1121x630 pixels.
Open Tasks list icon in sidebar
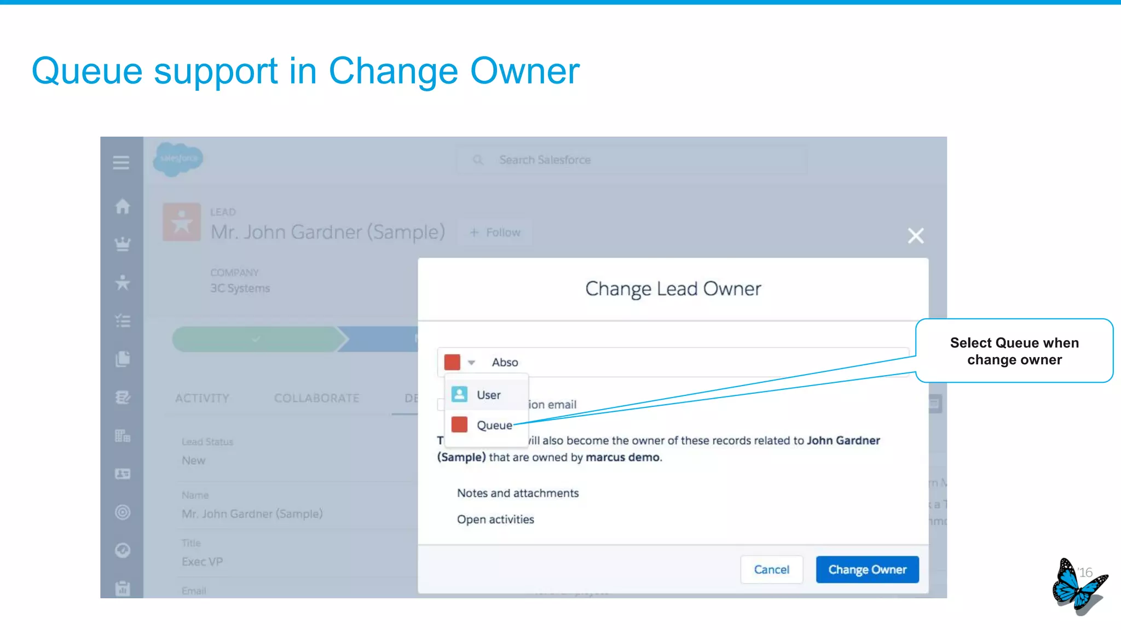tap(123, 321)
